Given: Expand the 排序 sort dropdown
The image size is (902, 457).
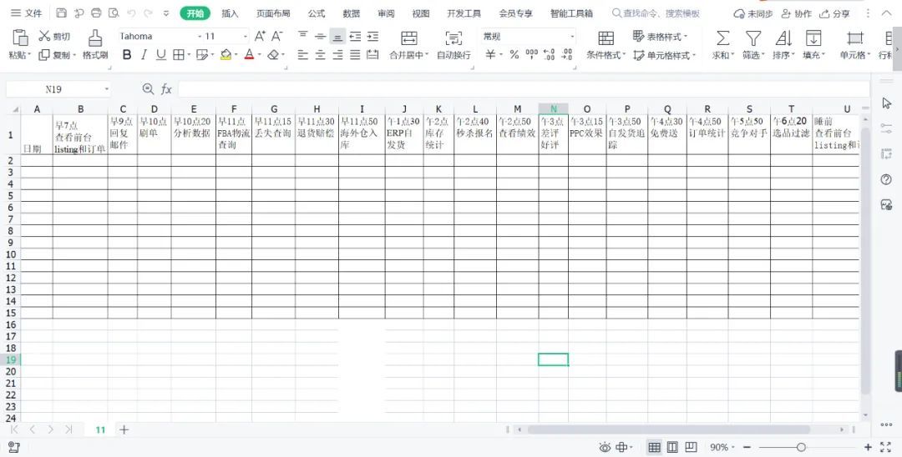Looking at the screenshot, I should tap(793, 55).
